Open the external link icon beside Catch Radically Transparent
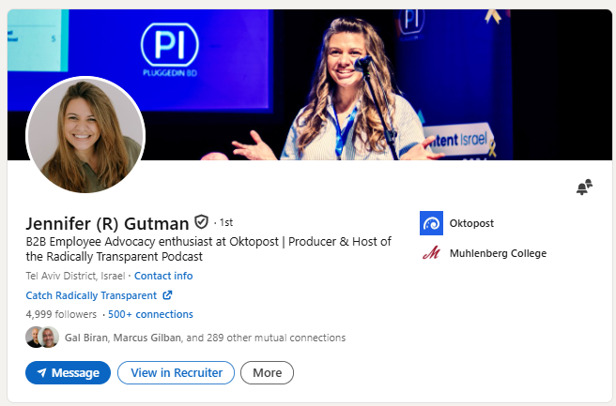The height and width of the screenshot is (406, 616). pos(167,295)
